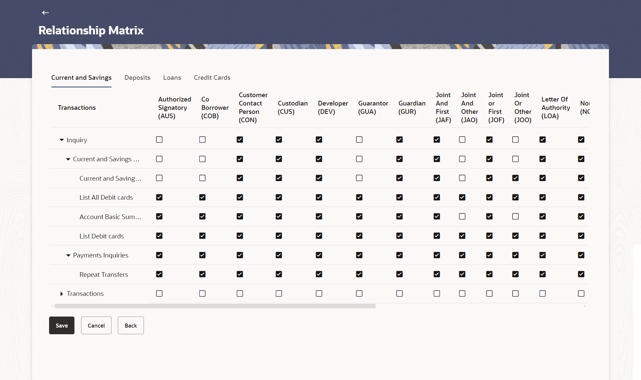Click the Cancel button
Screen dimensions: 641x380
(96, 326)
